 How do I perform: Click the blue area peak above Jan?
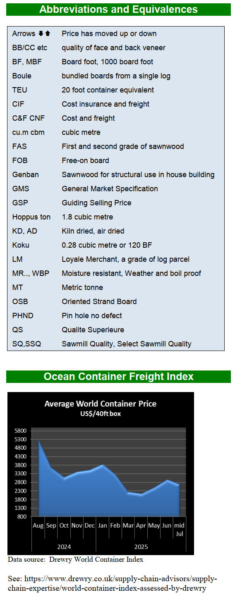(x=102, y=465)
